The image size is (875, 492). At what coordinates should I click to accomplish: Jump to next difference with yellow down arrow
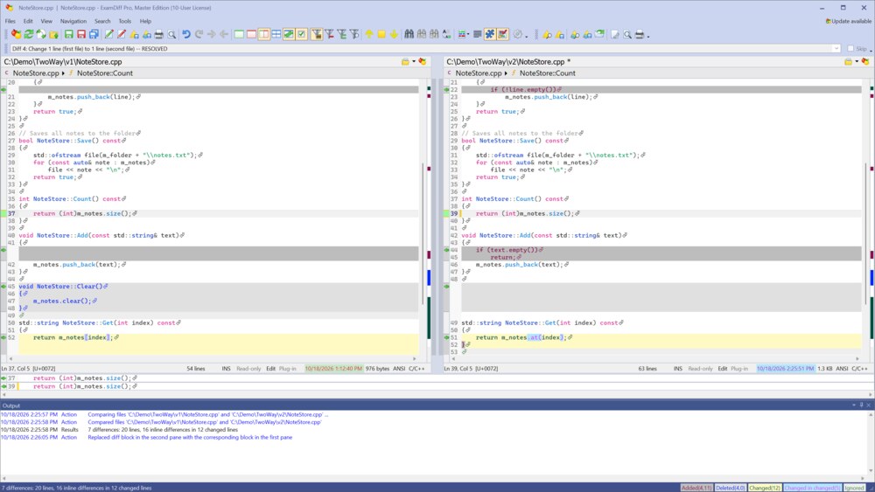[394, 35]
